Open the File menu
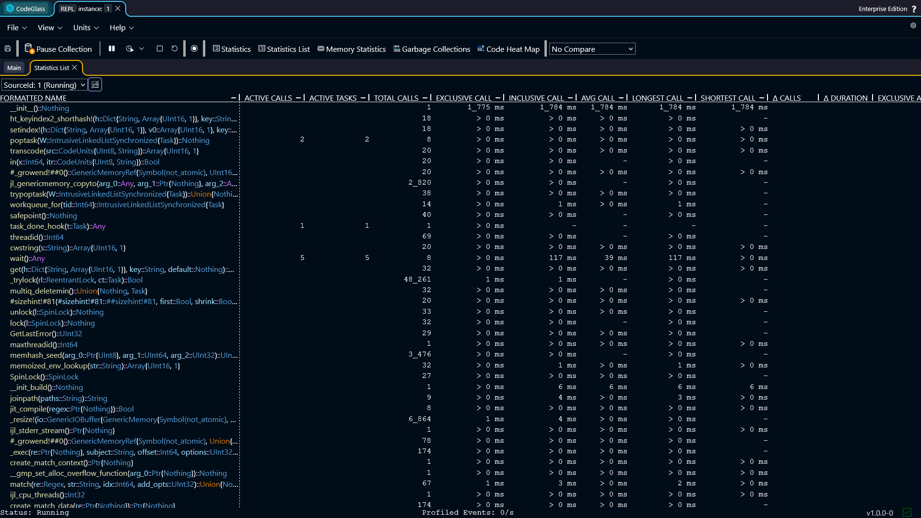Viewport: 921px width, 518px height. click(17, 28)
